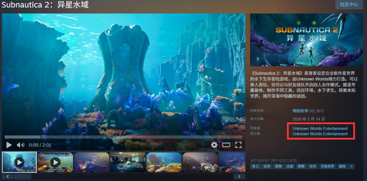The width and height of the screenshot is (367, 181).
Task: Select Early Access Gameplay Trailer thumbnail
Action: pyautogui.click(x=56, y=162)
